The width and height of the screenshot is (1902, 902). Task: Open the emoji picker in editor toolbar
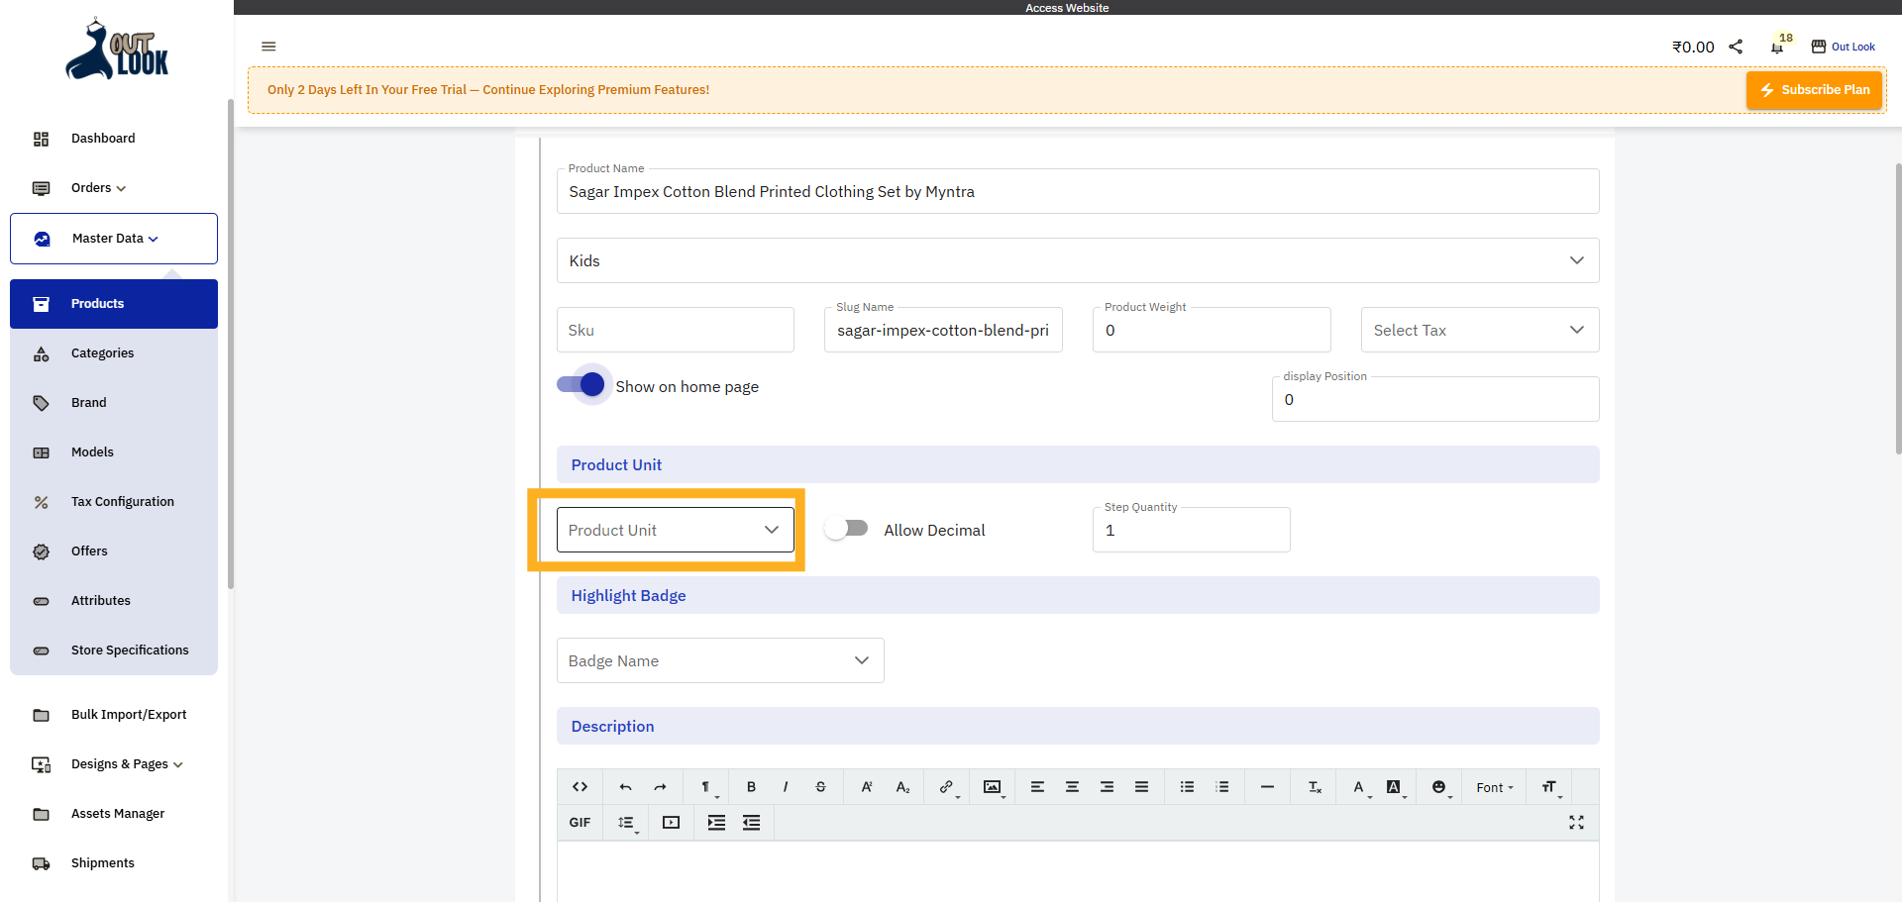(x=1438, y=787)
